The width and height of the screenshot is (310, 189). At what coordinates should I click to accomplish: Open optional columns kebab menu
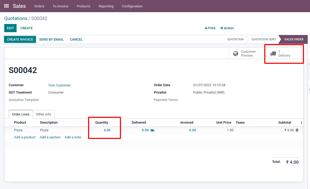pos(301,123)
